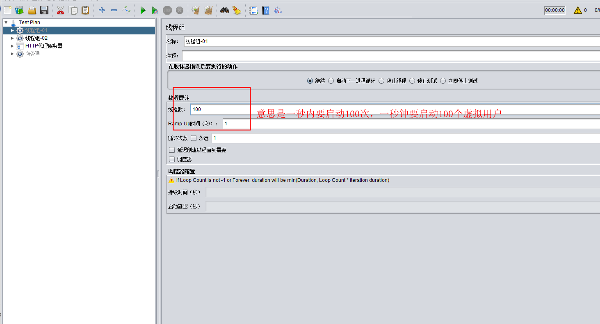The image size is (600, 324).
Task: Click the 调度器配置 section label
Action: [x=181, y=171]
